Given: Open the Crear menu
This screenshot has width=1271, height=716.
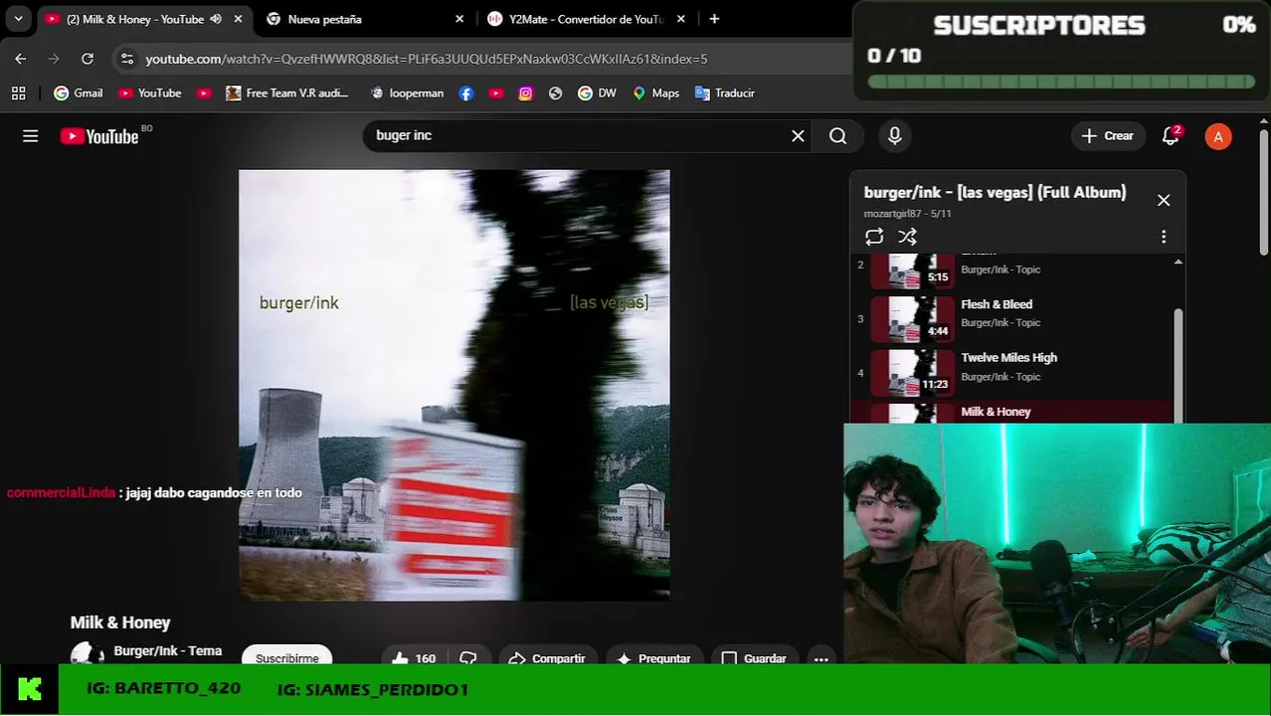Looking at the screenshot, I should (1107, 136).
